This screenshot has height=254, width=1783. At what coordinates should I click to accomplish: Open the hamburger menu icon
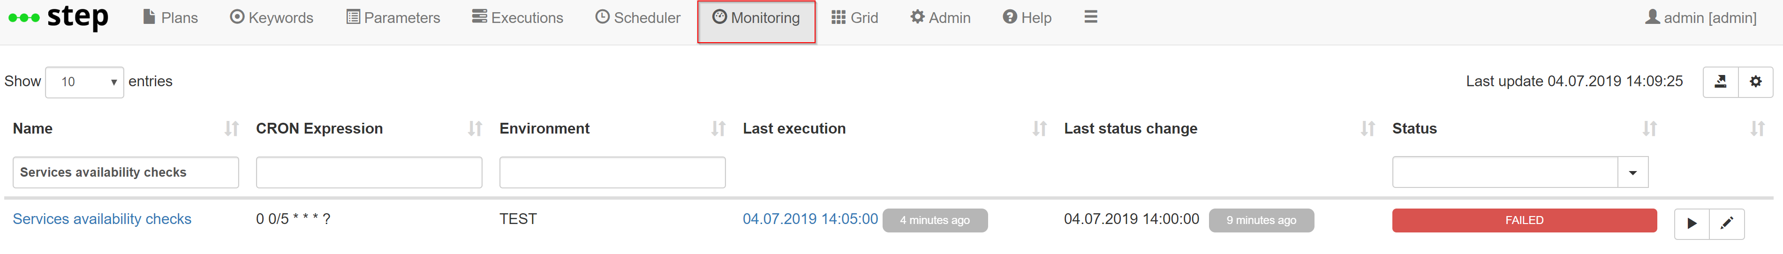(1091, 17)
